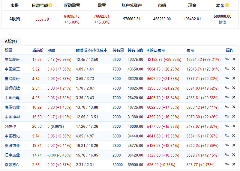Click 京东方A holding value 69900.00

tap(135, 165)
